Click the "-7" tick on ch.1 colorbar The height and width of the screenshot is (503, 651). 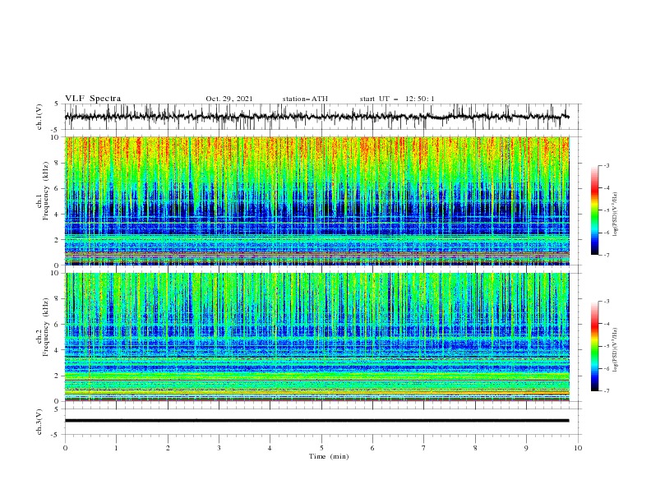point(606,255)
